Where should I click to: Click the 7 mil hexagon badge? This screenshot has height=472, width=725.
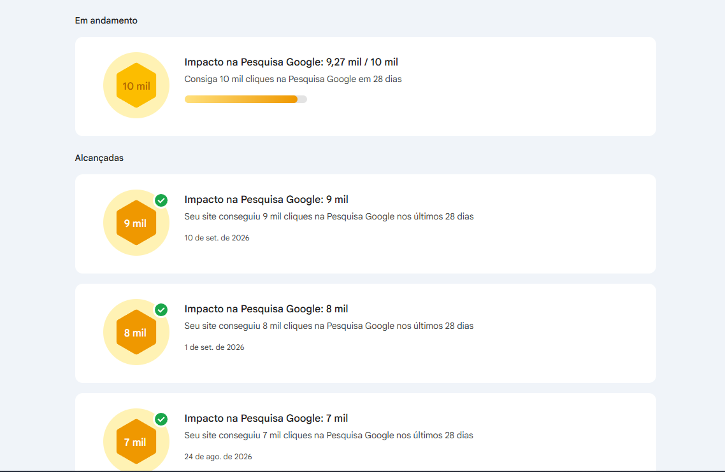(x=136, y=441)
